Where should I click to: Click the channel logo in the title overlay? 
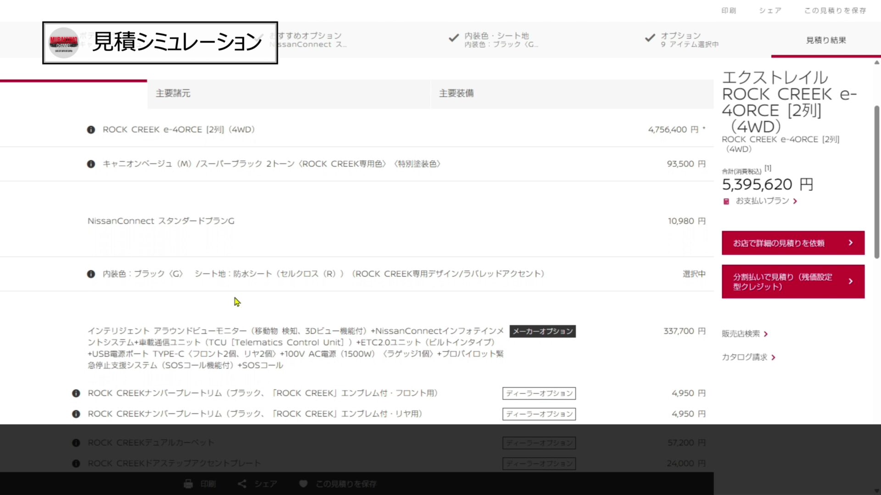point(64,43)
